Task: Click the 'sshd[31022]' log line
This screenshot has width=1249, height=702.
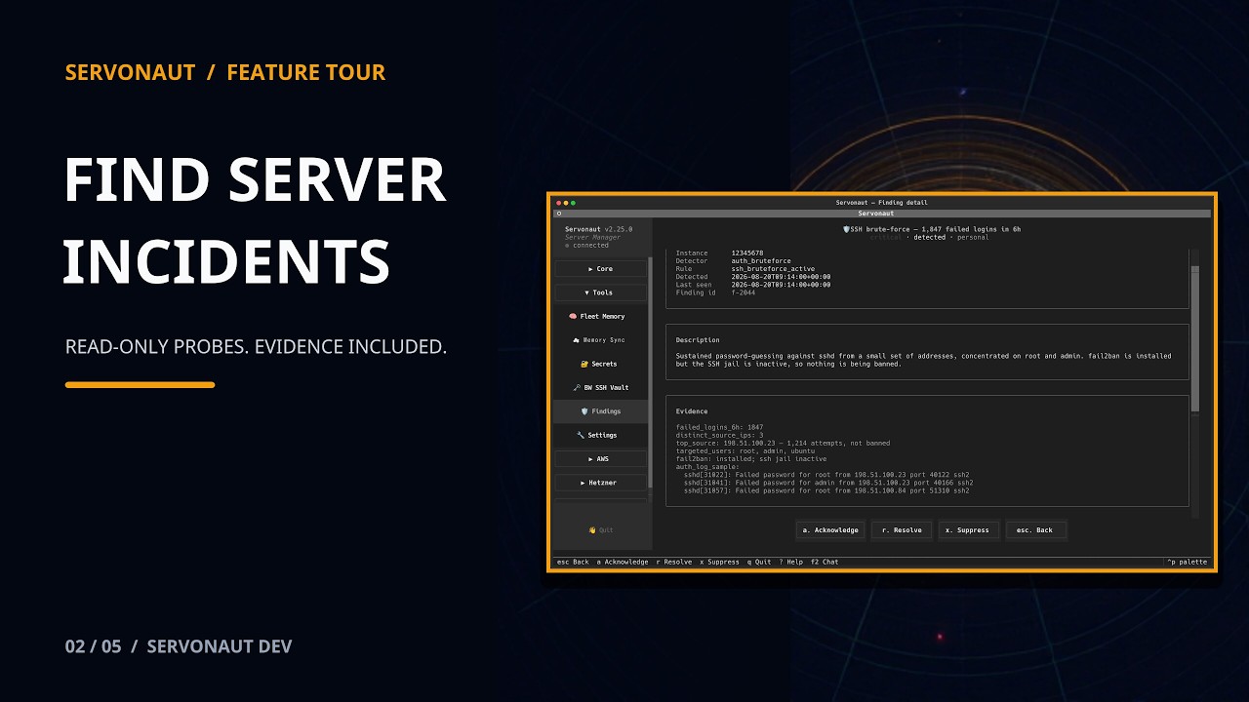Action: [x=828, y=475]
